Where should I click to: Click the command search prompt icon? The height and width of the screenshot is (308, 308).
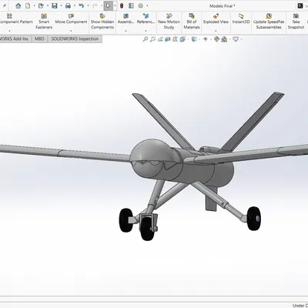click(300, 5)
